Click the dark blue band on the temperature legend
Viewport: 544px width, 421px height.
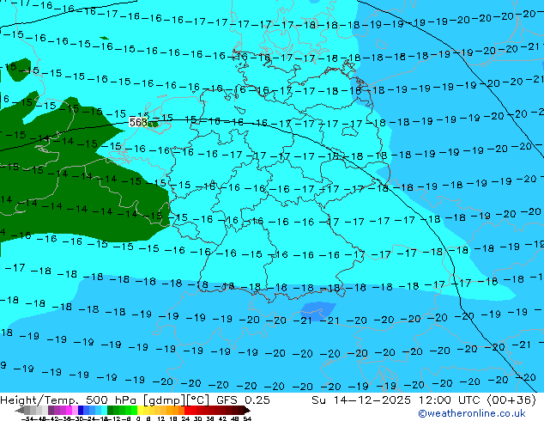click(81, 410)
